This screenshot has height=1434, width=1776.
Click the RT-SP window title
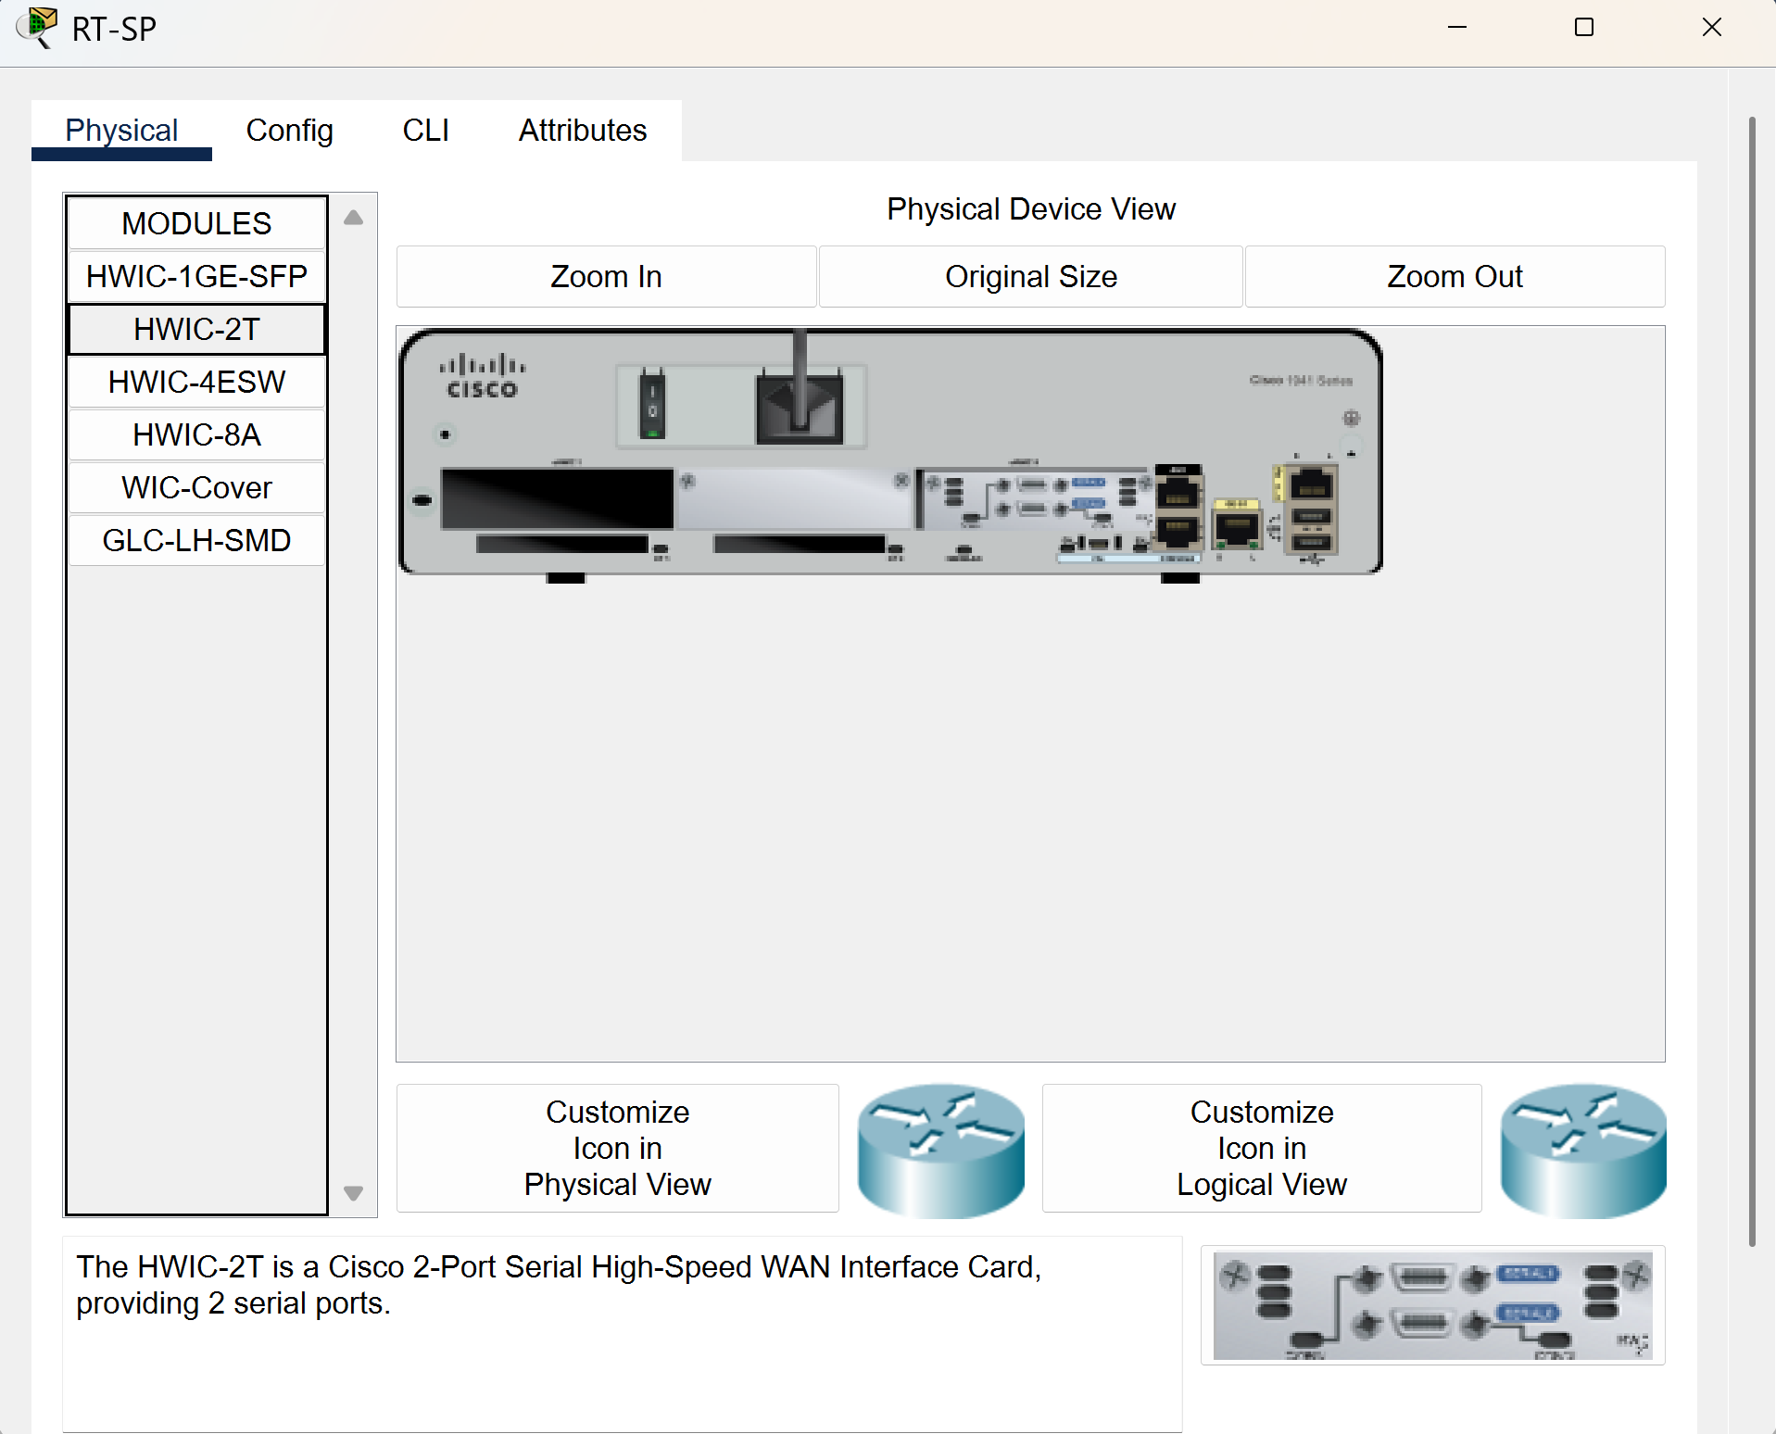114,29
